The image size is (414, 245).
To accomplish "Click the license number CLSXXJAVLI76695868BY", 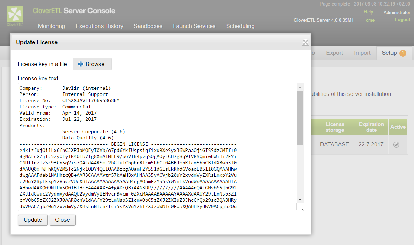I will point(91,100).
